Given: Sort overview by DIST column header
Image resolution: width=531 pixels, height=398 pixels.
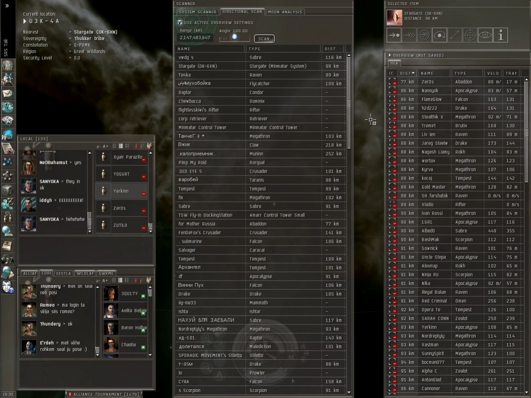Looking at the screenshot, I should click(x=407, y=73).
